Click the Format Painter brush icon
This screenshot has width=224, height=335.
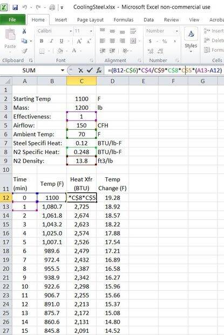24,51
